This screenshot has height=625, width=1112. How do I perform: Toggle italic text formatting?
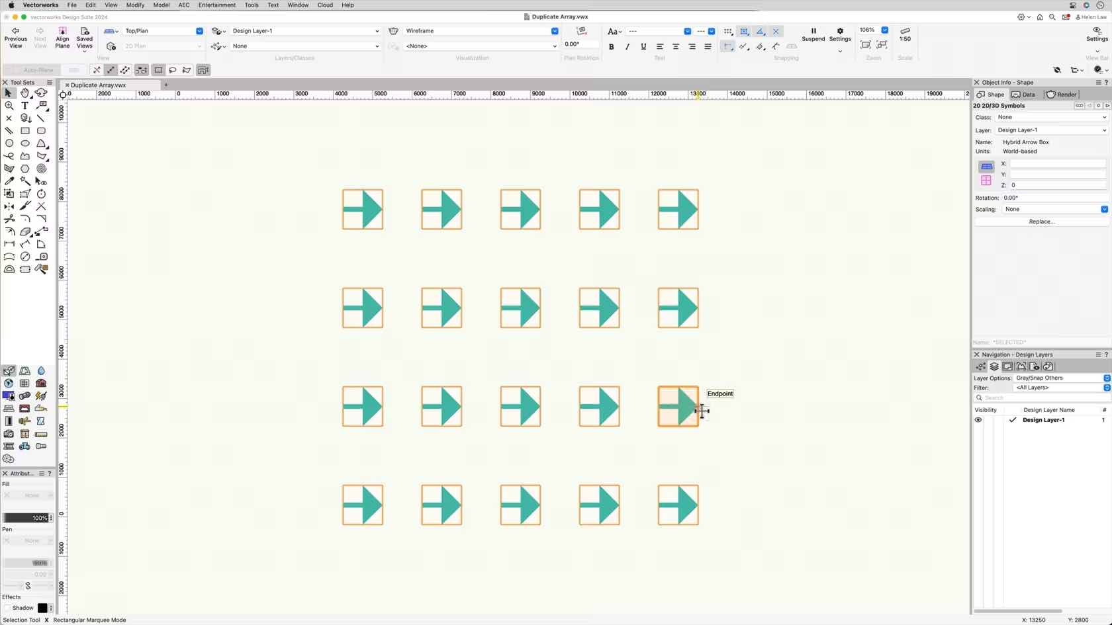tap(627, 47)
